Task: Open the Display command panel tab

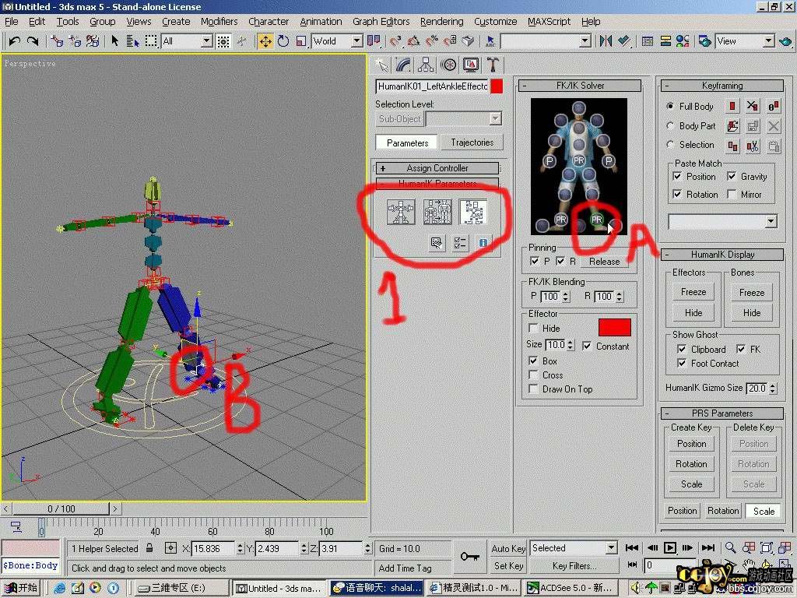Action: point(471,65)
